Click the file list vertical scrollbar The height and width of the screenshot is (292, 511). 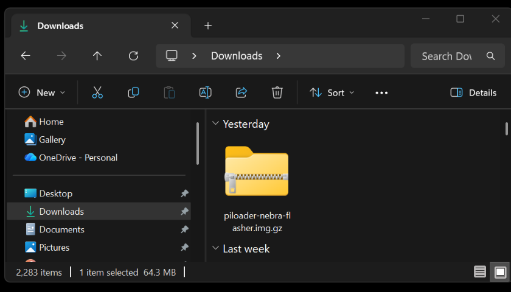pos(506,128)
